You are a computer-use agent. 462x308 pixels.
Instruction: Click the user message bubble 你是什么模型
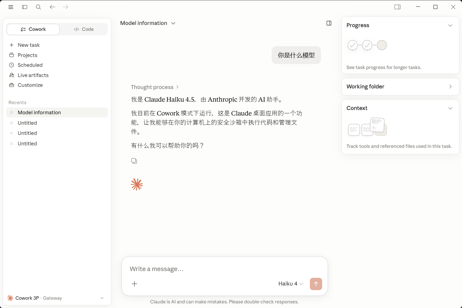pyautogui.click(x=296, y=55)
